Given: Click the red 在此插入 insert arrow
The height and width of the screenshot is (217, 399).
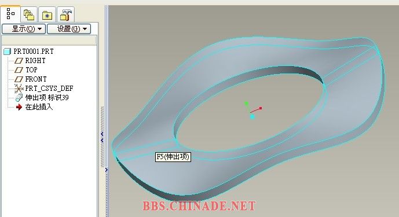Looking at the screenshot, I should tap(19, 107).
